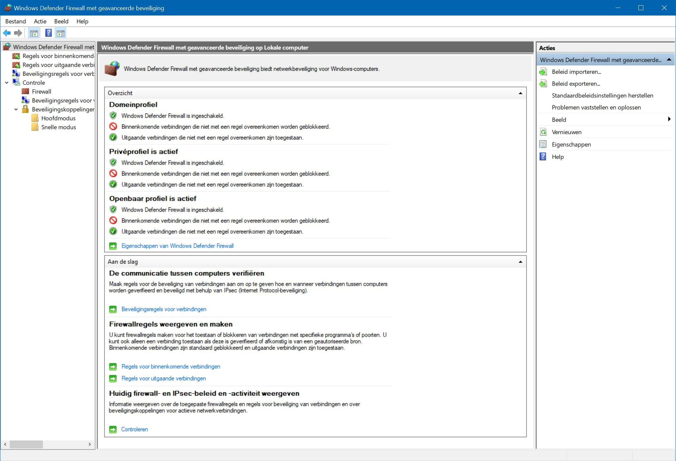
Task: Select the Firewall node under Controle
Action: 41,92
